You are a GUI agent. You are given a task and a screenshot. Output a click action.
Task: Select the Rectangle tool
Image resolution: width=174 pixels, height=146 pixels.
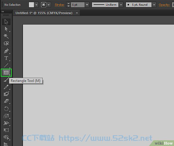click(6, 73)
